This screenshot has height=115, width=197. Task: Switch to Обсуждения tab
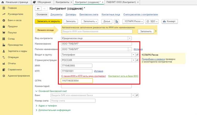click(42, 2)
